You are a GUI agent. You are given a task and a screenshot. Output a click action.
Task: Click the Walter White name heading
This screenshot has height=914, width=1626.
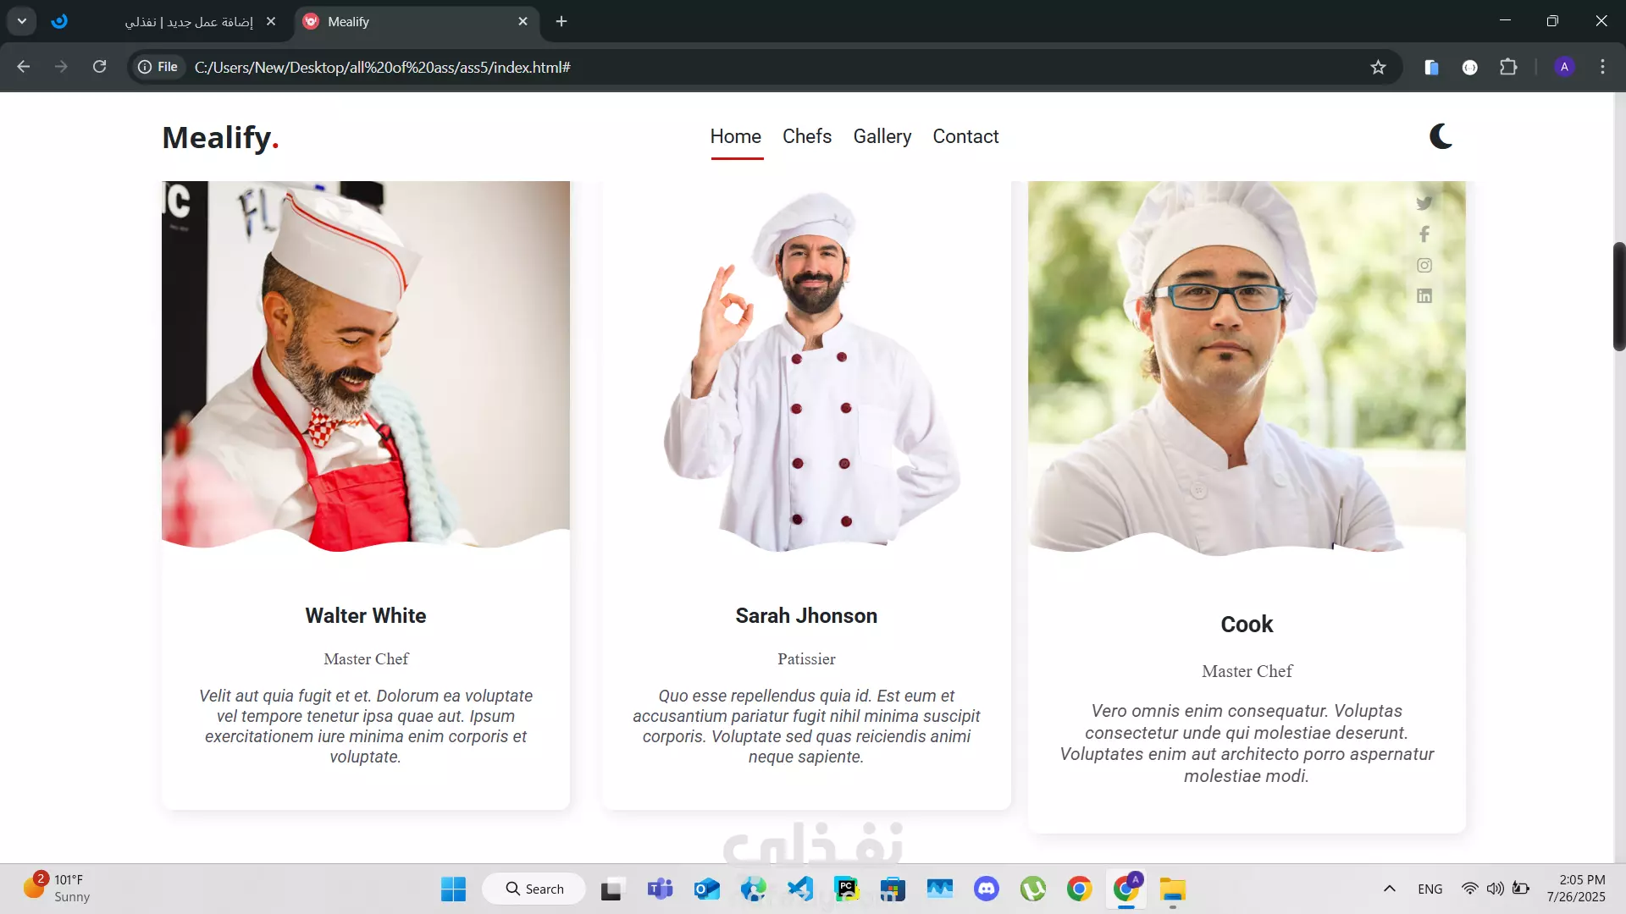coord(366,616)
